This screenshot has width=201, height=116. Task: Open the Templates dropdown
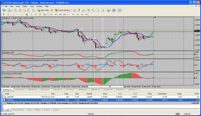pos(120,10)
